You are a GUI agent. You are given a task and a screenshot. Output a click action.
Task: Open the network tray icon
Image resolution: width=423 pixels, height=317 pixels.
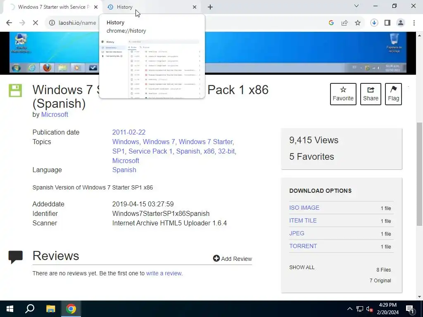pyautogui.click(x=360, y=309)
